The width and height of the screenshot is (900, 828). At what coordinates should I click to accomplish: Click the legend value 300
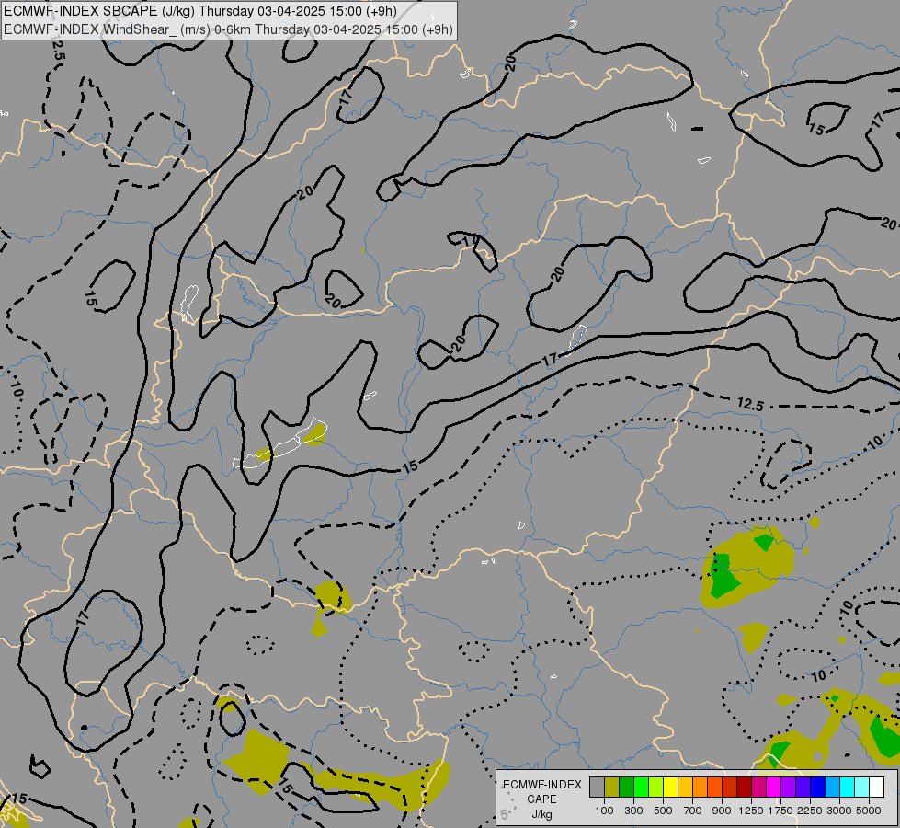633,811
